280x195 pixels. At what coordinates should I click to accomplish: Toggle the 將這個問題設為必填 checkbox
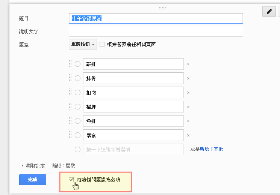click(x=71, y=180)
